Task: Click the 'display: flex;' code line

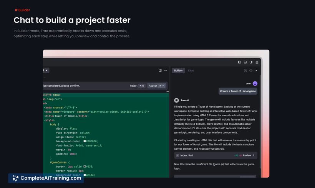Action: point(66,129)
